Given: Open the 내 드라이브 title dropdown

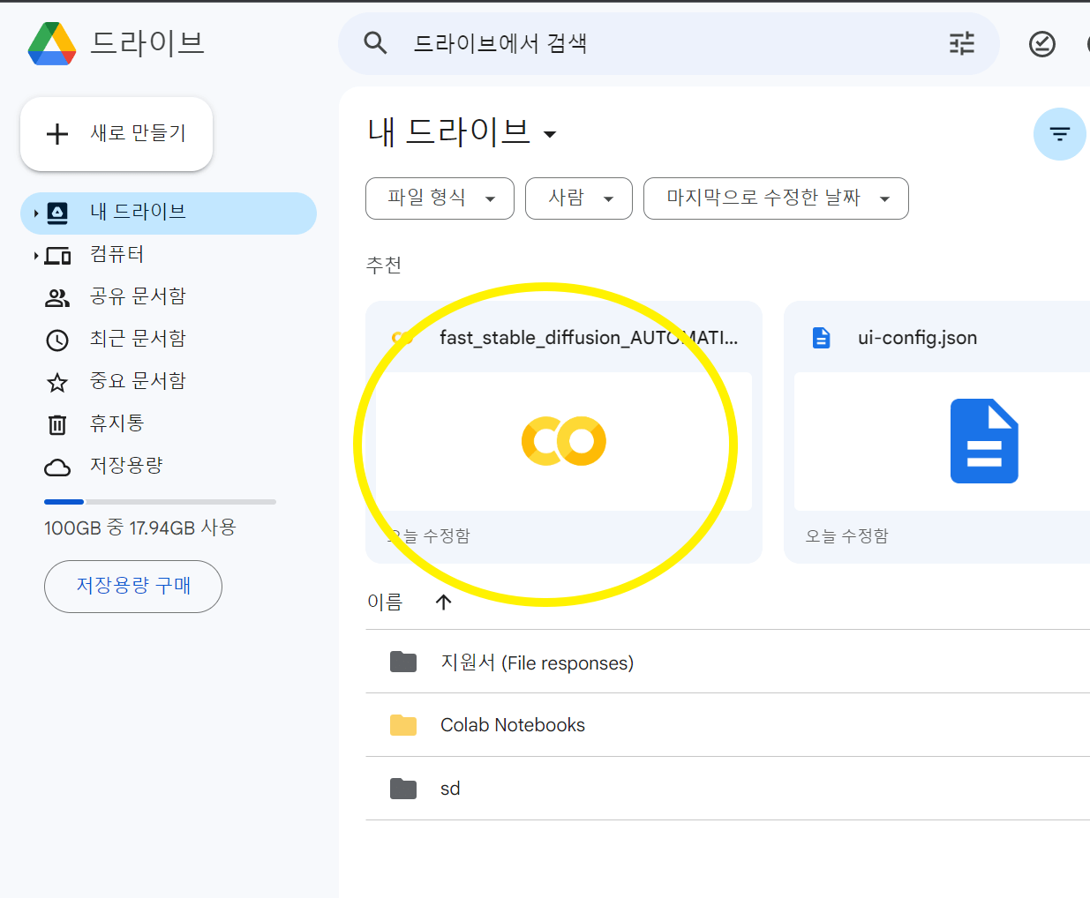Looking at the screenshot, I should pyautogui.click(x=550, y=134).
